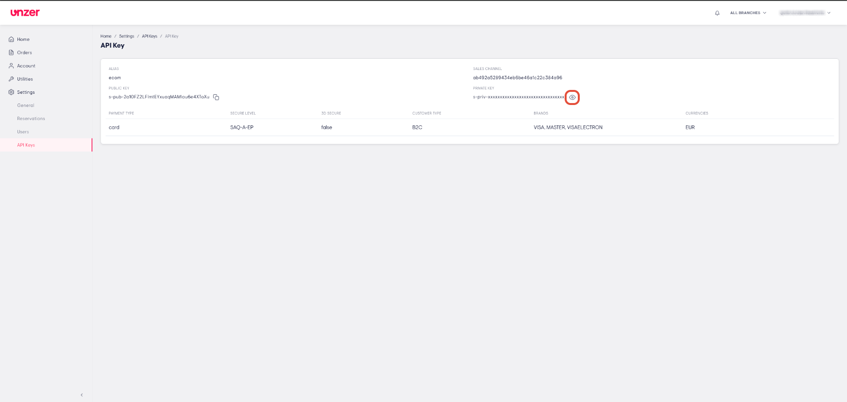
Task: Collapse the sidebar with the arrow
Action: [82, 395]
